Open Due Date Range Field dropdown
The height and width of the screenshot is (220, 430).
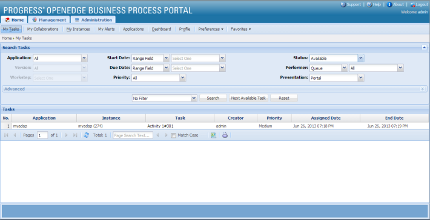166,68
